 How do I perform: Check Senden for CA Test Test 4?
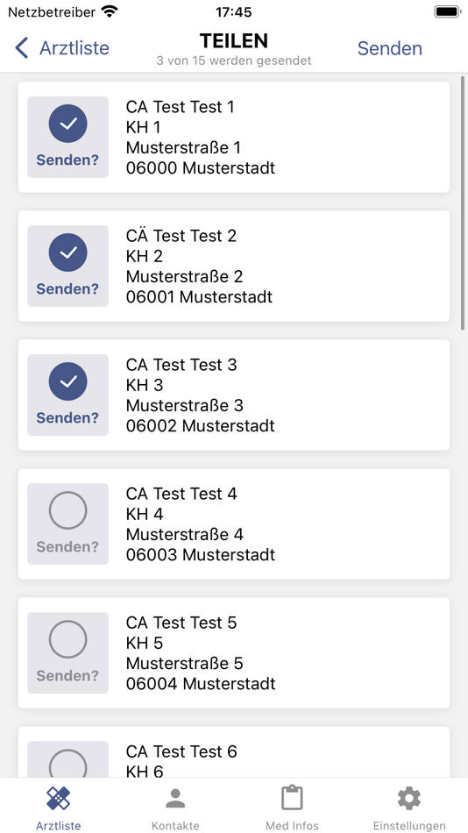(68, 523)
